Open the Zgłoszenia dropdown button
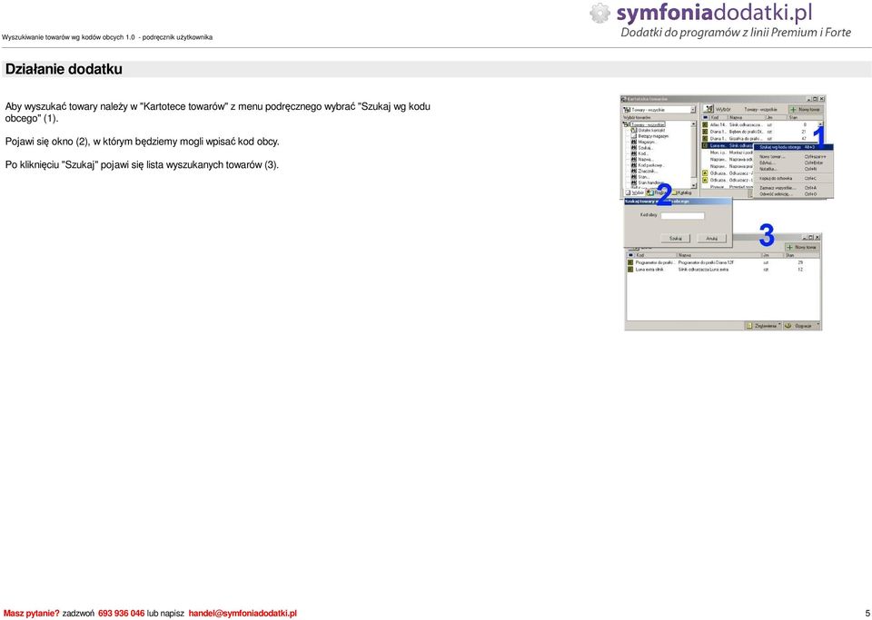 point(763,326)
